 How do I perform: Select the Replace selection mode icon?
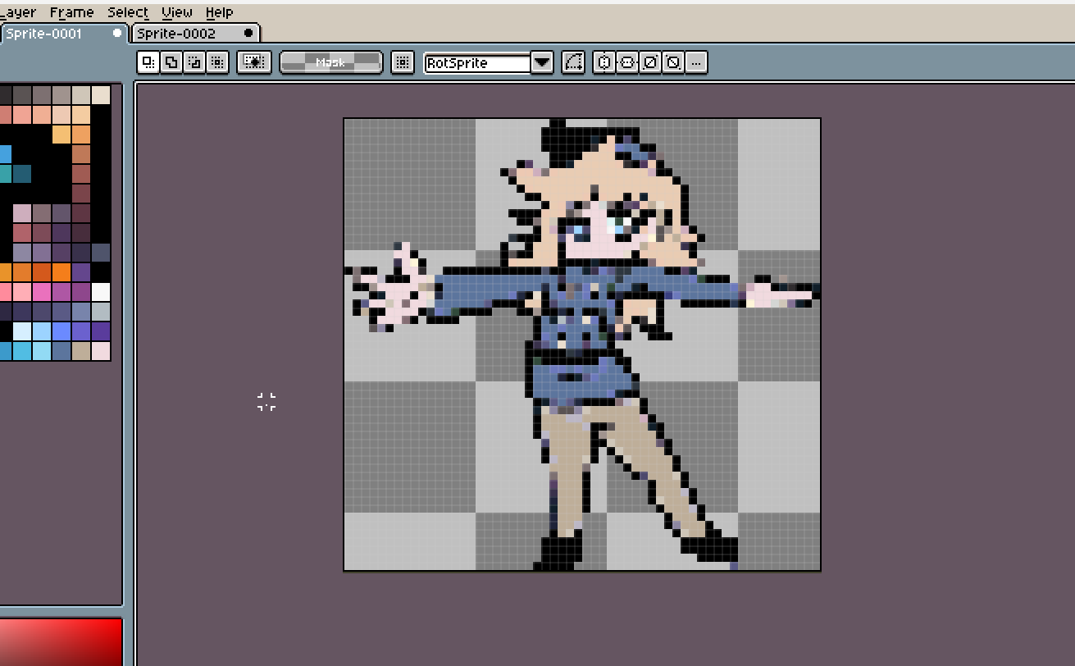coord(148,62)
